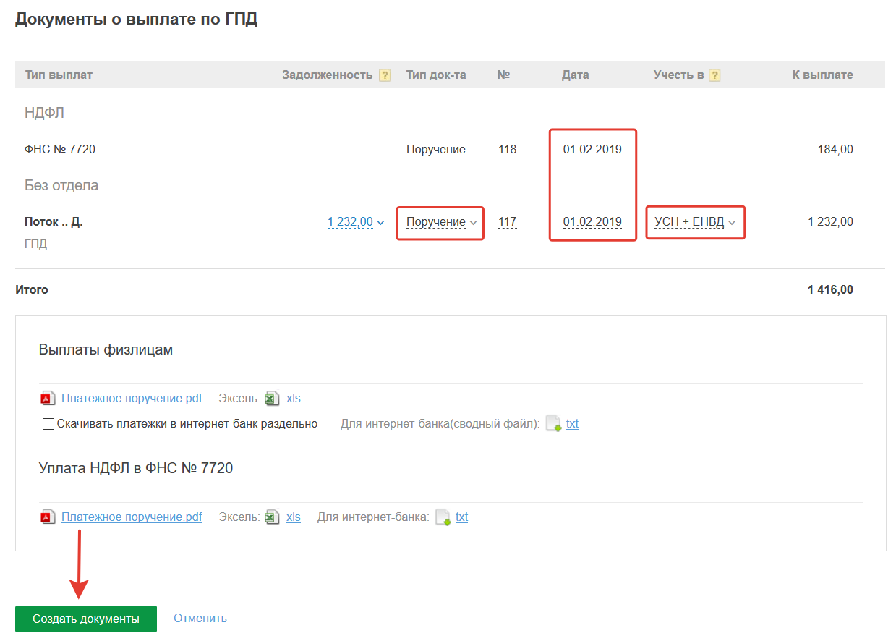Edit the amount 184,00
Image resolution: width=896 pixels, height=641 pixels.
[835, 150]
